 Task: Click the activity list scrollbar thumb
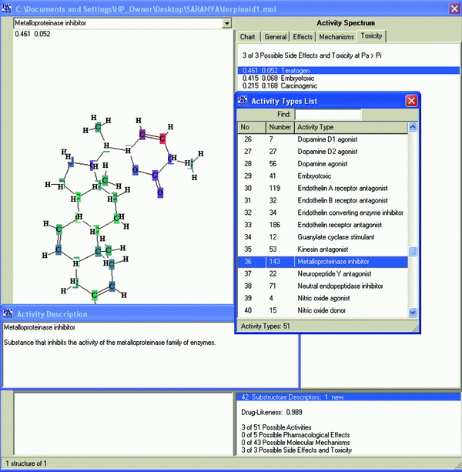coord(413,251)
